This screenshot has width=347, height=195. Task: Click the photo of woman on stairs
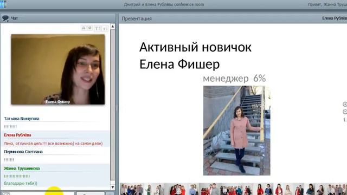coord(236,131)
